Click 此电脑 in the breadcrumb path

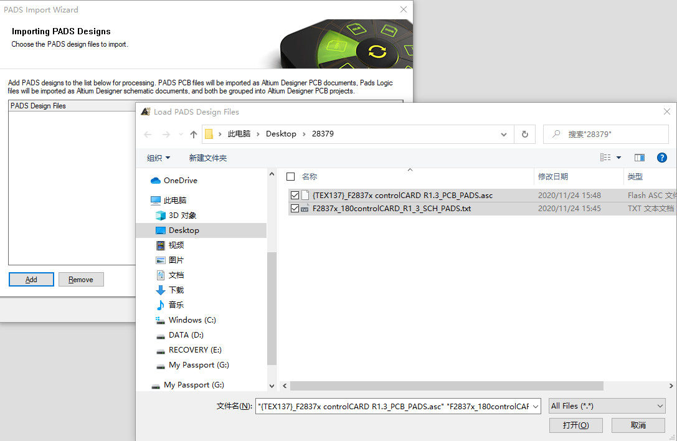pyautogui.click(x=239, y=134)
